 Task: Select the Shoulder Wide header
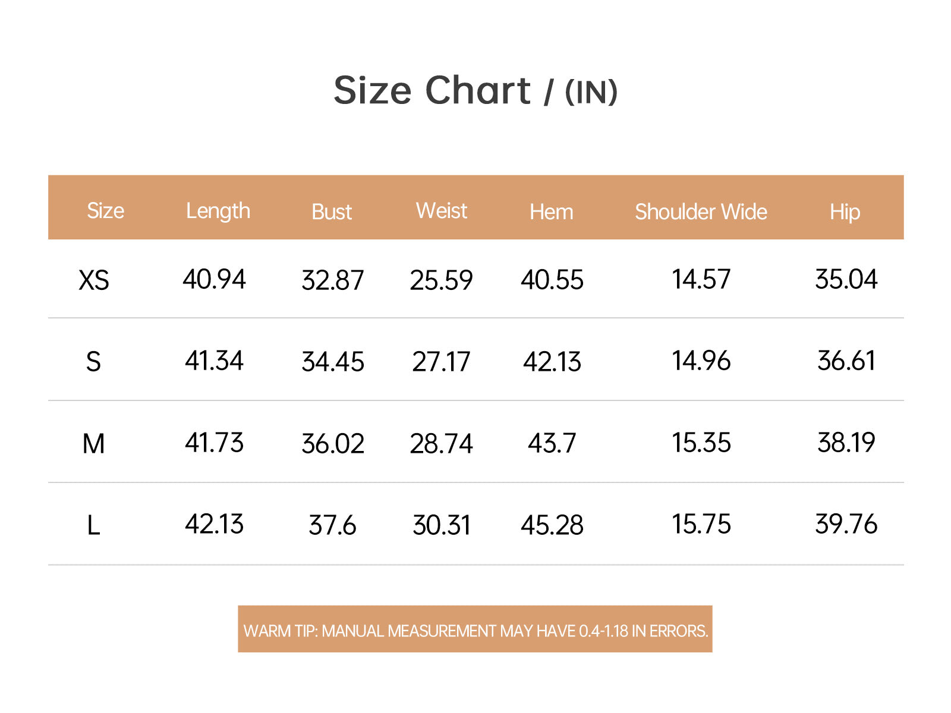[x=701, y=212]
